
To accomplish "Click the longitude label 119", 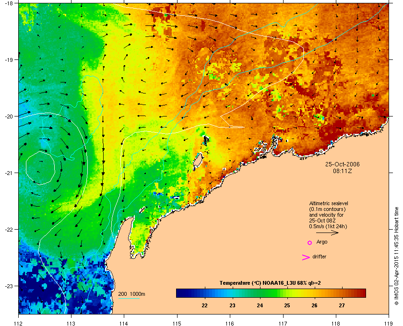I will (389, 323).
